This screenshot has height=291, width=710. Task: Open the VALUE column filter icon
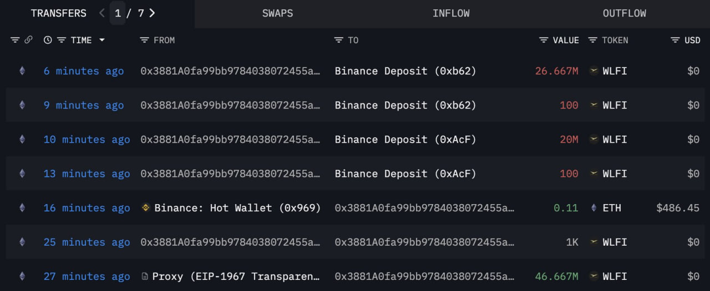pyautogui.click(x=544, y=40)
